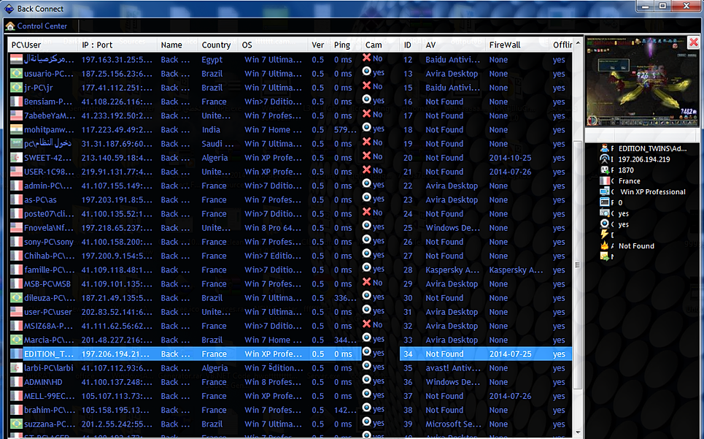Click the France flag icon in details panel
The height and width of the screenshot is (439, 704).
click(x=604, y=180)
